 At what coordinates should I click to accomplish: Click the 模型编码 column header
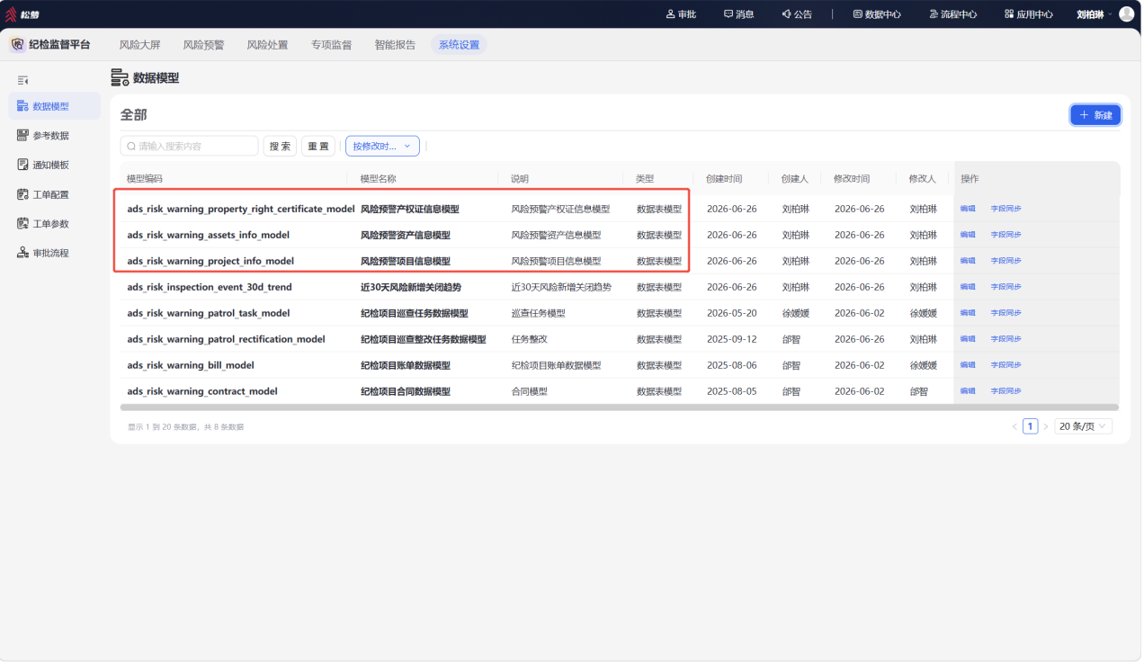point(145,179)
